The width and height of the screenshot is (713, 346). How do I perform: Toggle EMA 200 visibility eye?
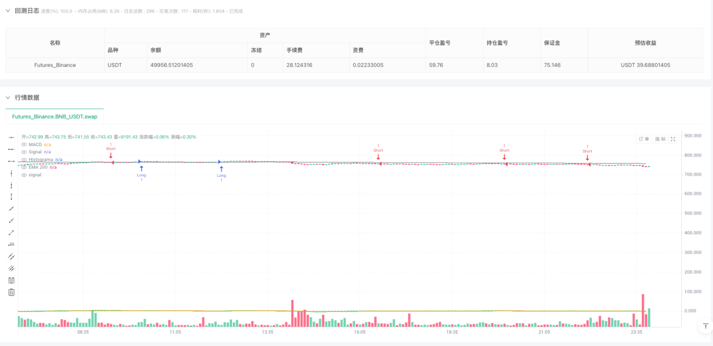[24, 167]
